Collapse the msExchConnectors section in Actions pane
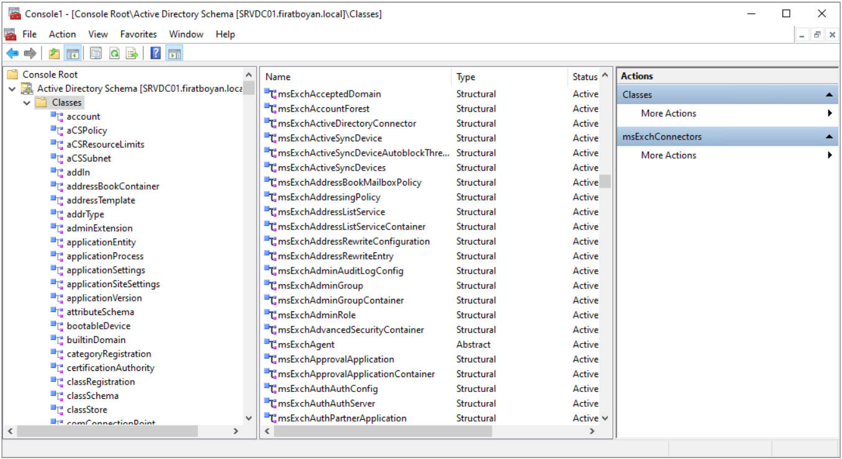This screenshot has height=459, width=842. pos(829,136)
